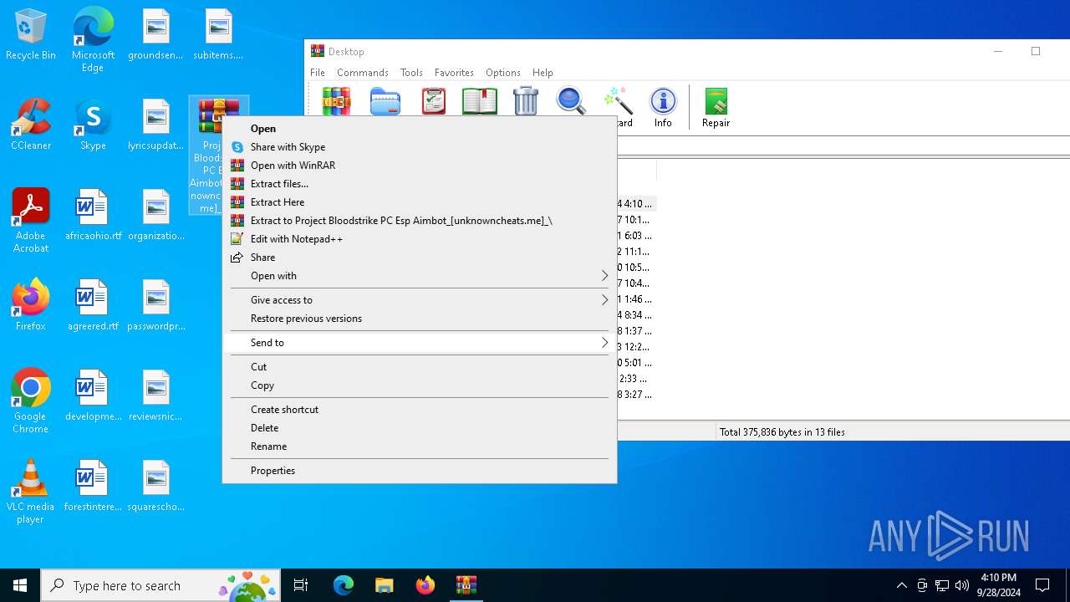Image resolution: width=1070 pixels, height=602 pixels.
Task: Choose Copy in context menu
Action: coord(420,385)
